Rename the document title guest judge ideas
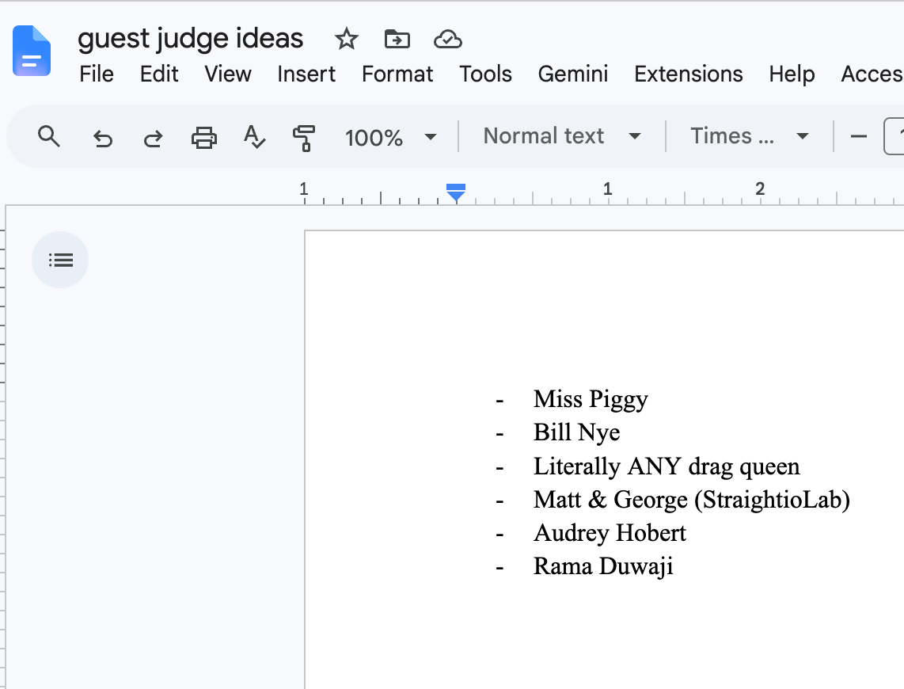The image size is (904, 689). click(x=190, y=40)
